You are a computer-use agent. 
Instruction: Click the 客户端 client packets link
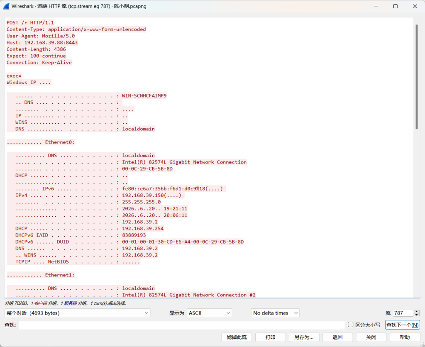tap(40, 303)
